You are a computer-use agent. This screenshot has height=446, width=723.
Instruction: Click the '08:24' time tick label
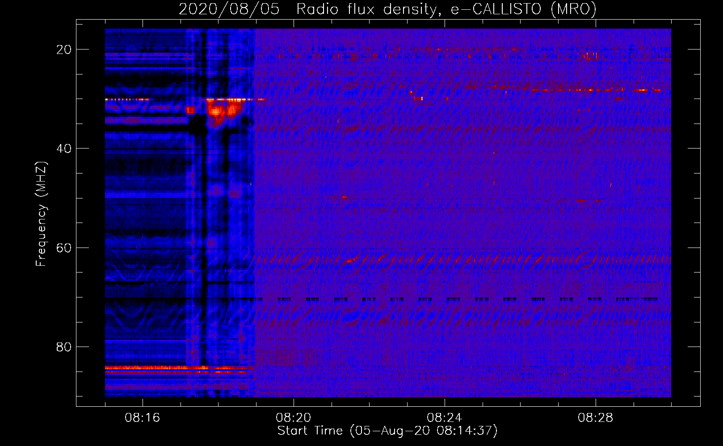(445, 418)
